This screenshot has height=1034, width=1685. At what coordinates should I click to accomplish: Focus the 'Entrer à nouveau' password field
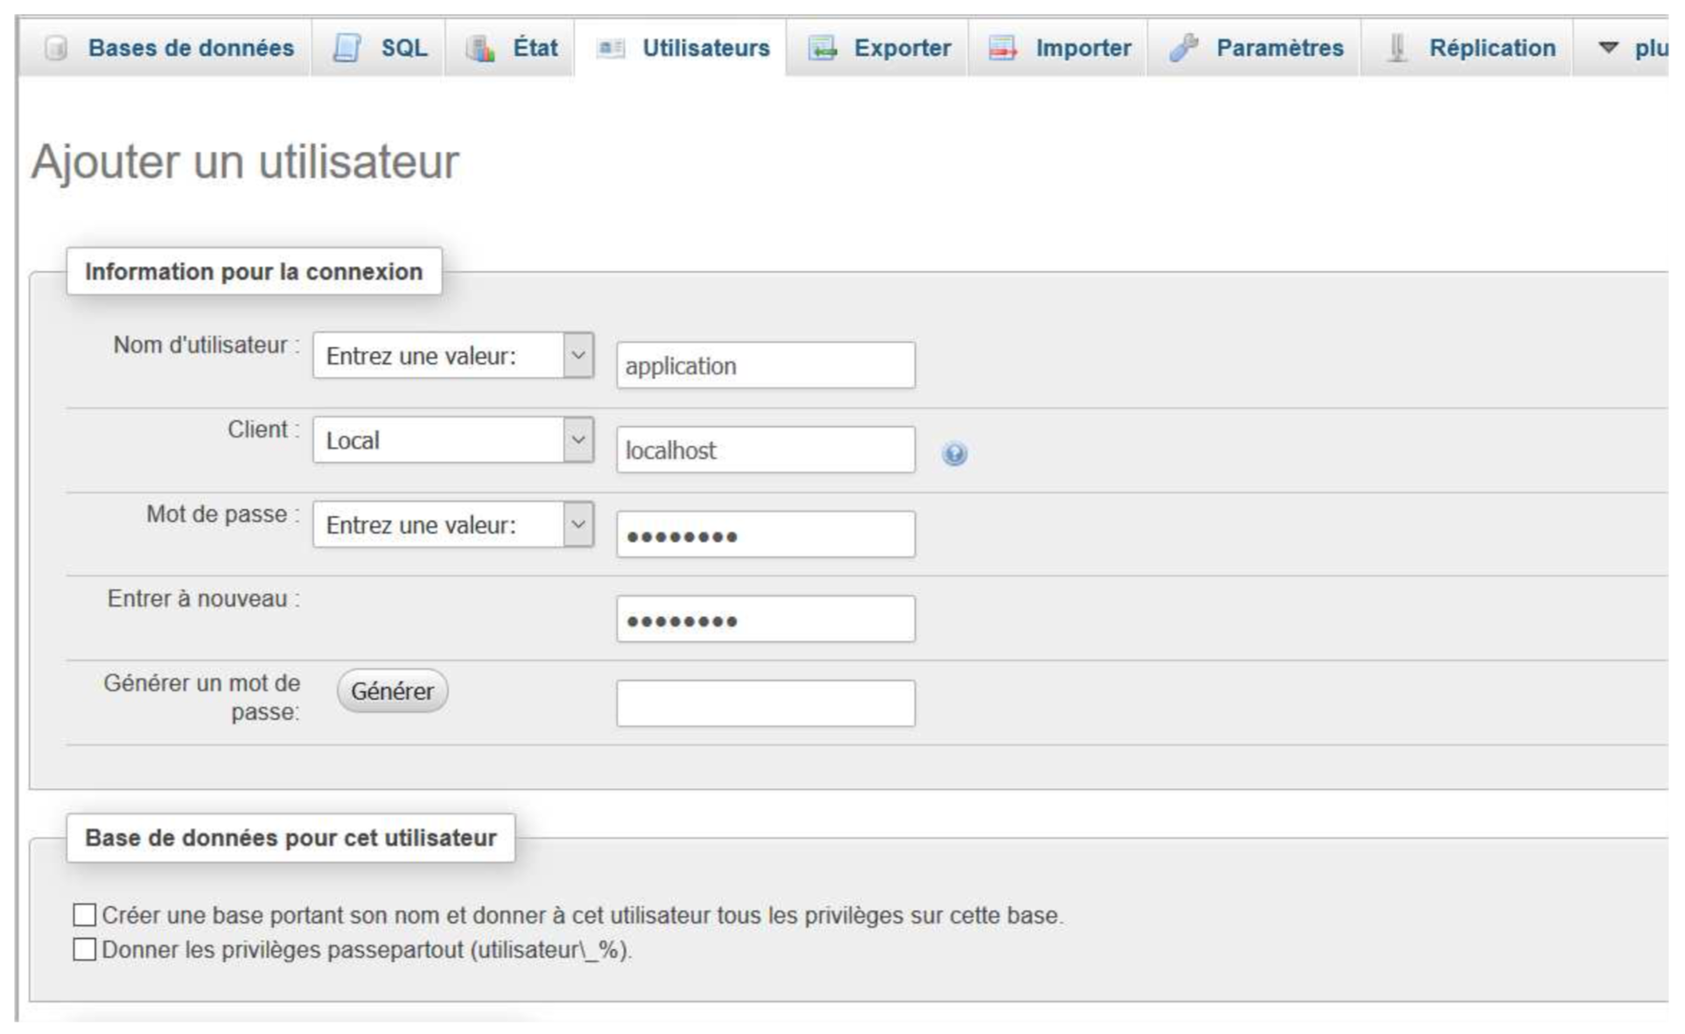(766, 619)
